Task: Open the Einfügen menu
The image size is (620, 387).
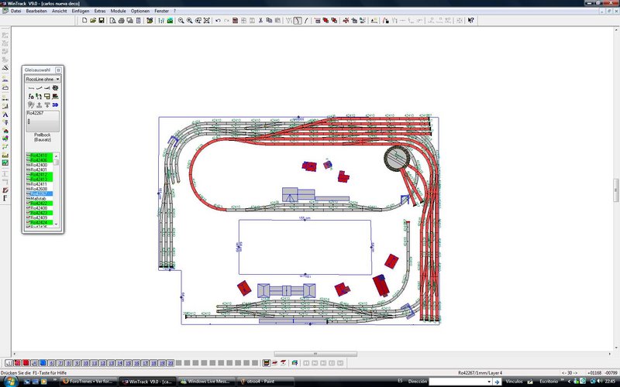Action: pos(81,11)
